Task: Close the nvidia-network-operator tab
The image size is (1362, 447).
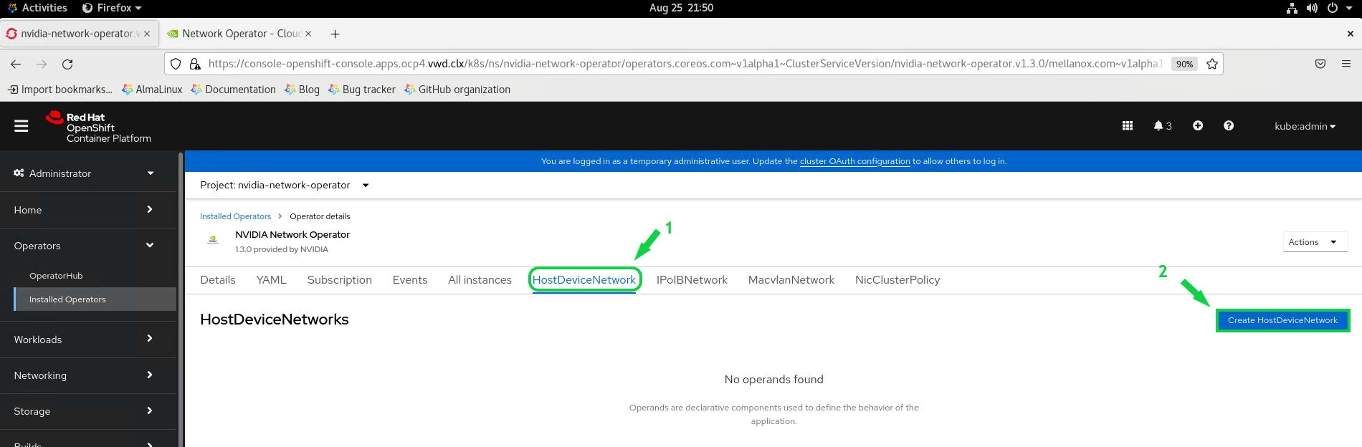Action: point(147,34)
